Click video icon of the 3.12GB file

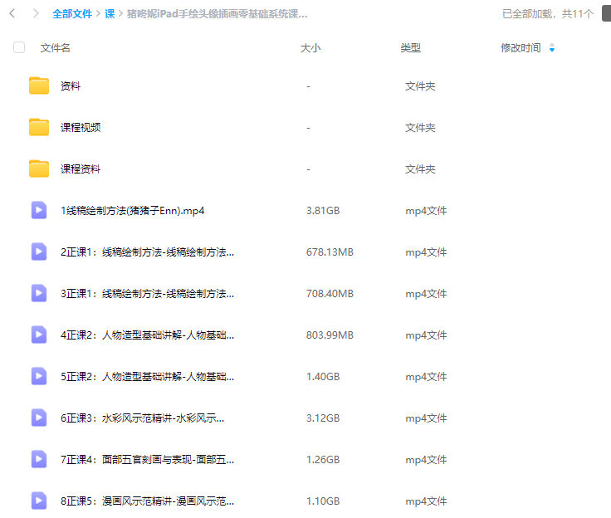[39, 418]
